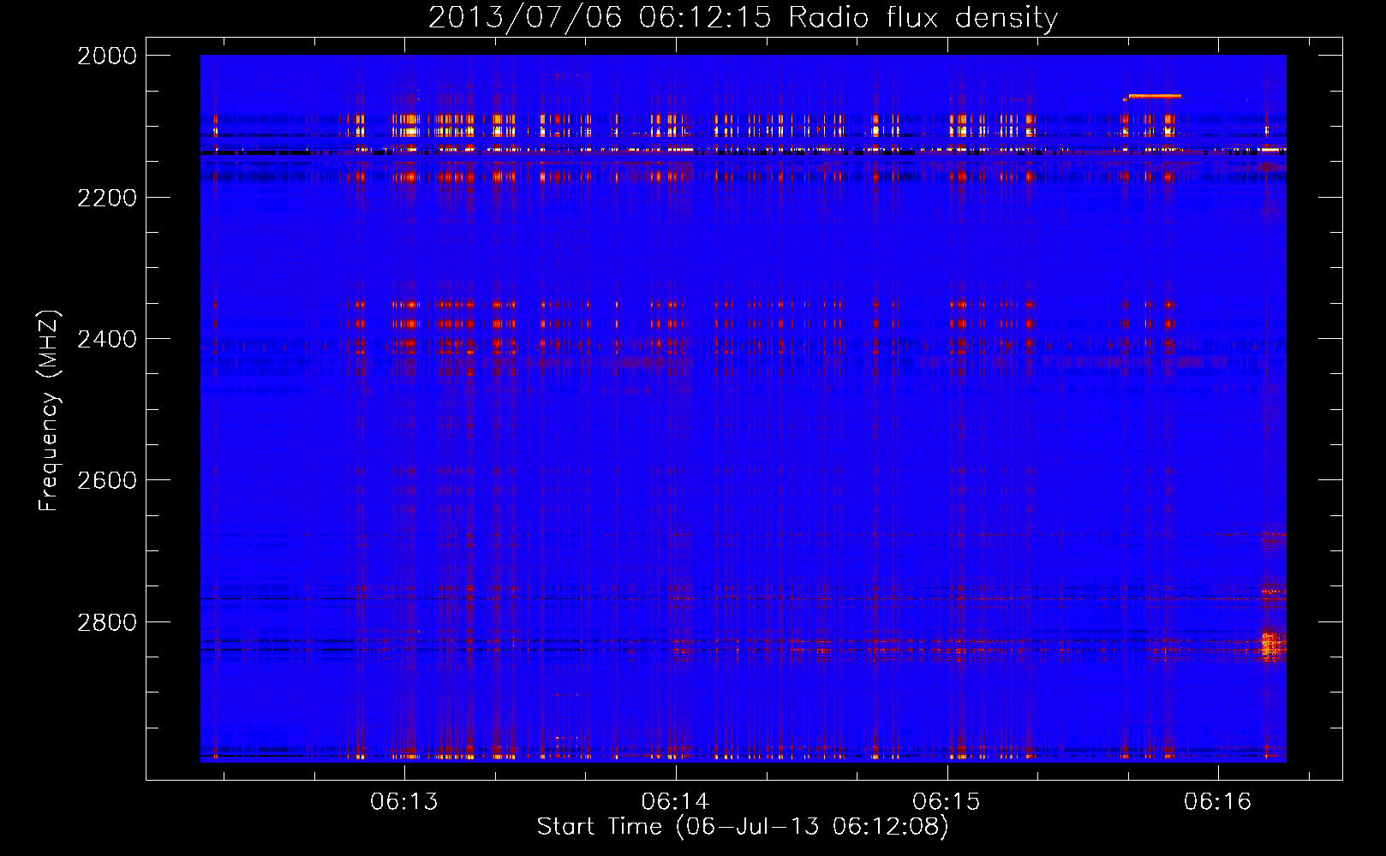1386x856 pixels.
Task: Click the 06:14 time tick label
Action: tap(676, 801)
